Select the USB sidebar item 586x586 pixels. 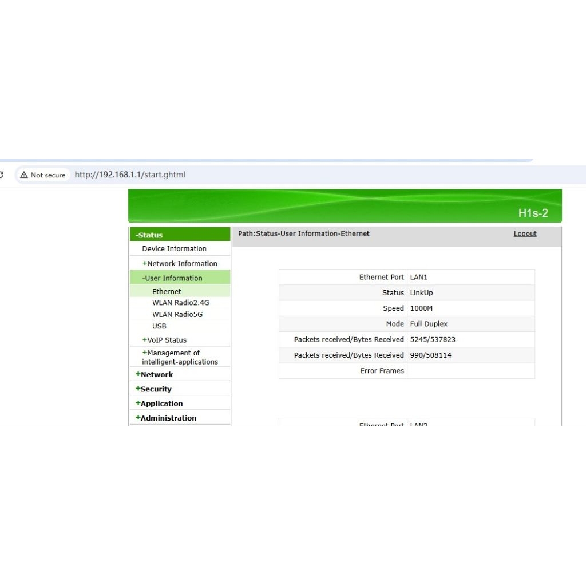tap(159, 326)
